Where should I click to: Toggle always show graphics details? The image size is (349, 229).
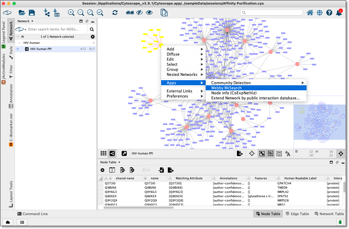pyautogui.click(x=252, y=153)
